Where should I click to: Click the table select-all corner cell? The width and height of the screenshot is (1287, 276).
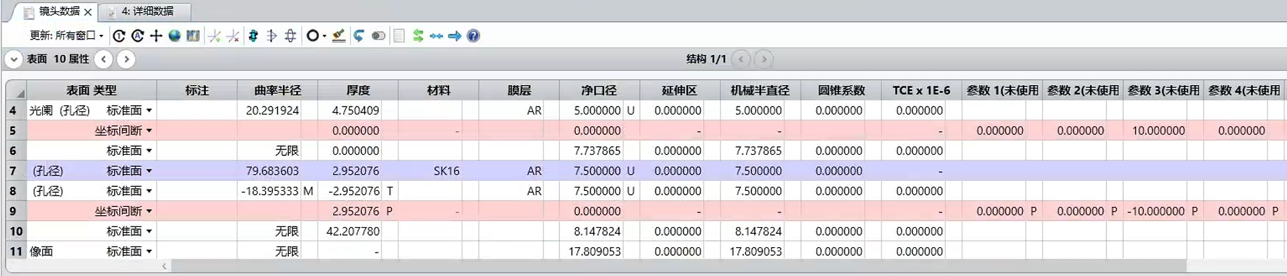15,90
